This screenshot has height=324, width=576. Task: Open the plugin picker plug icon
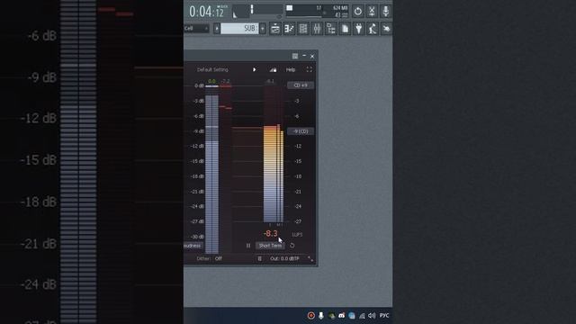click(359, 29)
